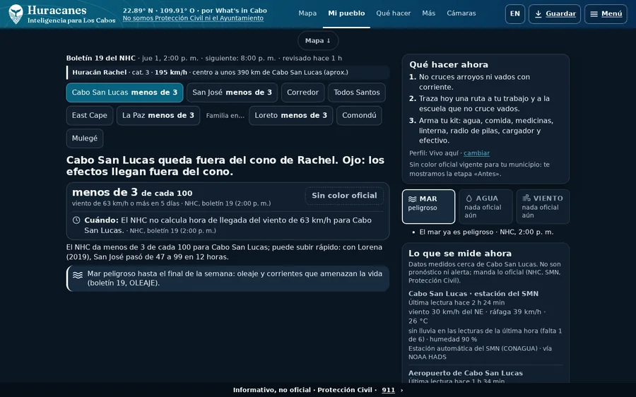Click the 'cambiar' profile link
The width and height of the screenshot is (636, 397).
pos(476,153)
